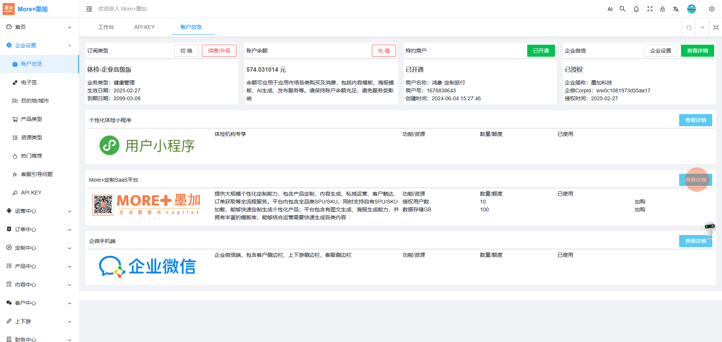This screenshot has height=342, width=722.
Task: Open the search magnifier in the top bar
Action: pos(622,9)
